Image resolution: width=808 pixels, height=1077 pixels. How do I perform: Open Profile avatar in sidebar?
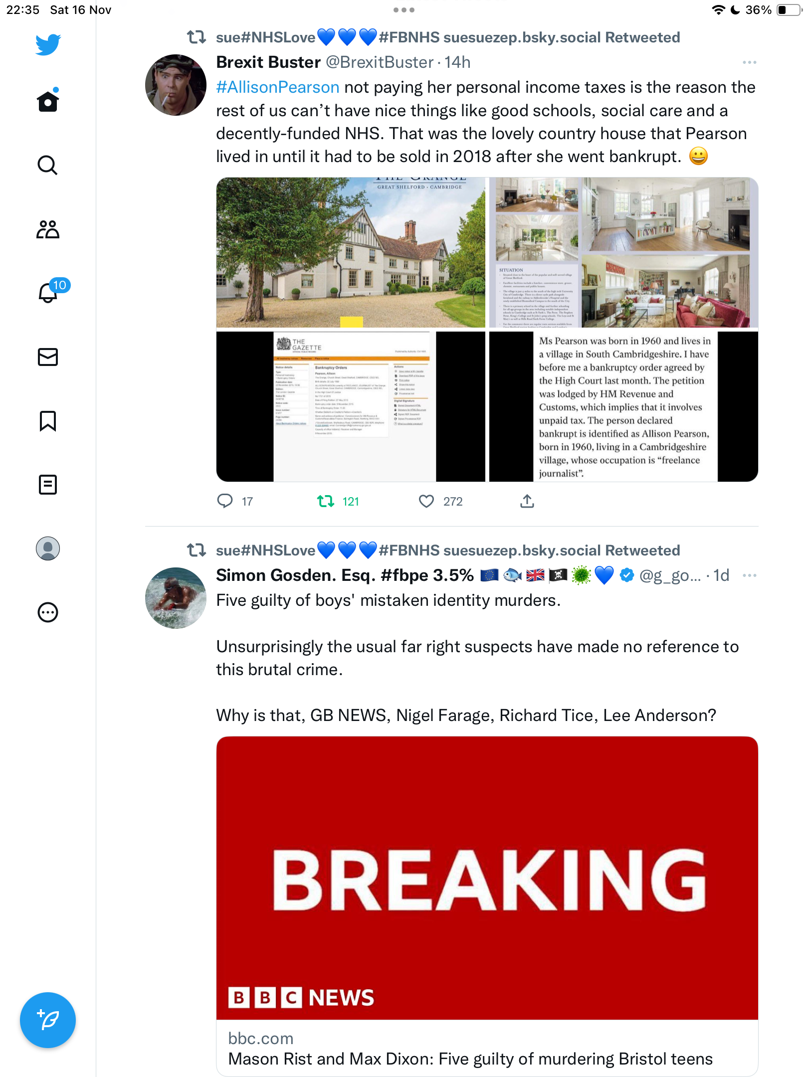(x=48, y=548)
